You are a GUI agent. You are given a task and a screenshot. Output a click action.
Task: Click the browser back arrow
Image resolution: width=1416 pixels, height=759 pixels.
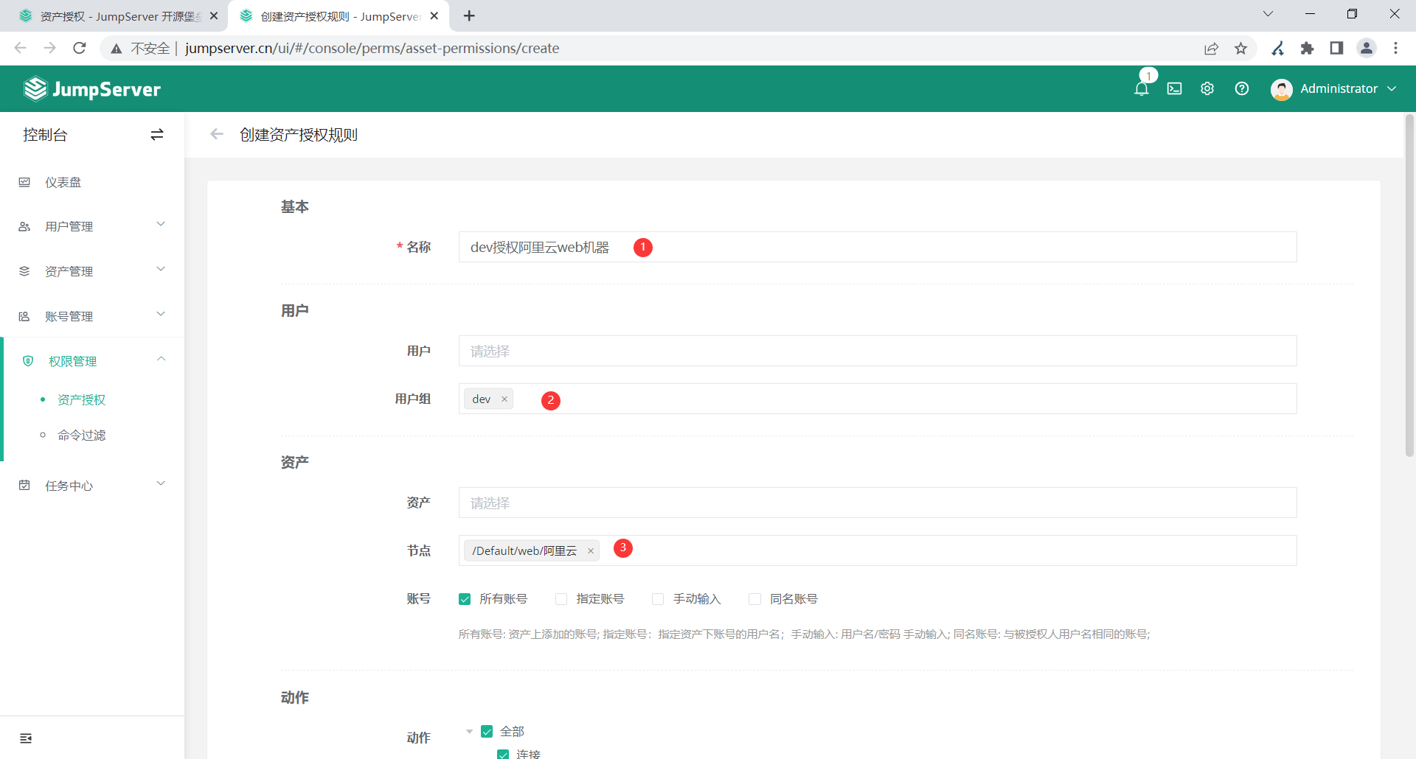pyautogui.click(x=21, y=48)
